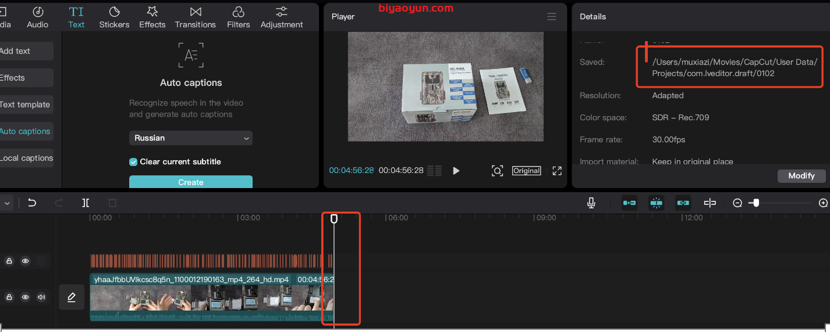Click the saved project path text
This screenshot has height=332, width=830.
(735, 68)
